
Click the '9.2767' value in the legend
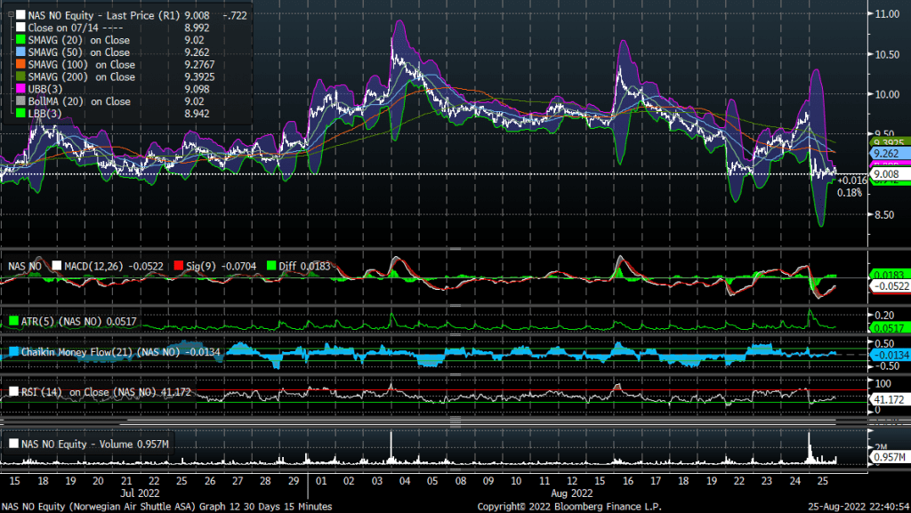pyautogui.click(x=200, y=64)
